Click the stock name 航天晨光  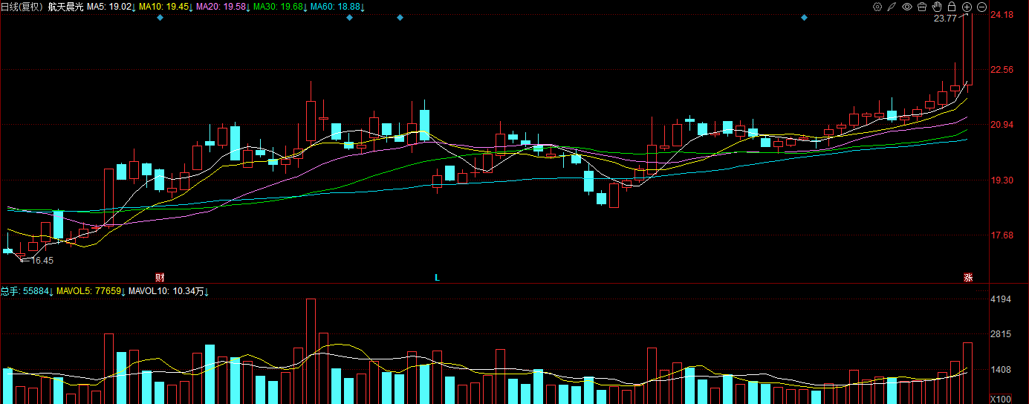click(65, 7)
